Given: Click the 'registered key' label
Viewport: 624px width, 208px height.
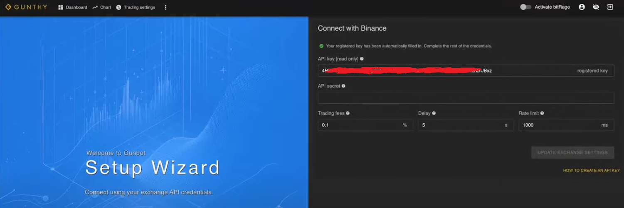Looking at the screenshot, I should coord(592,71).
